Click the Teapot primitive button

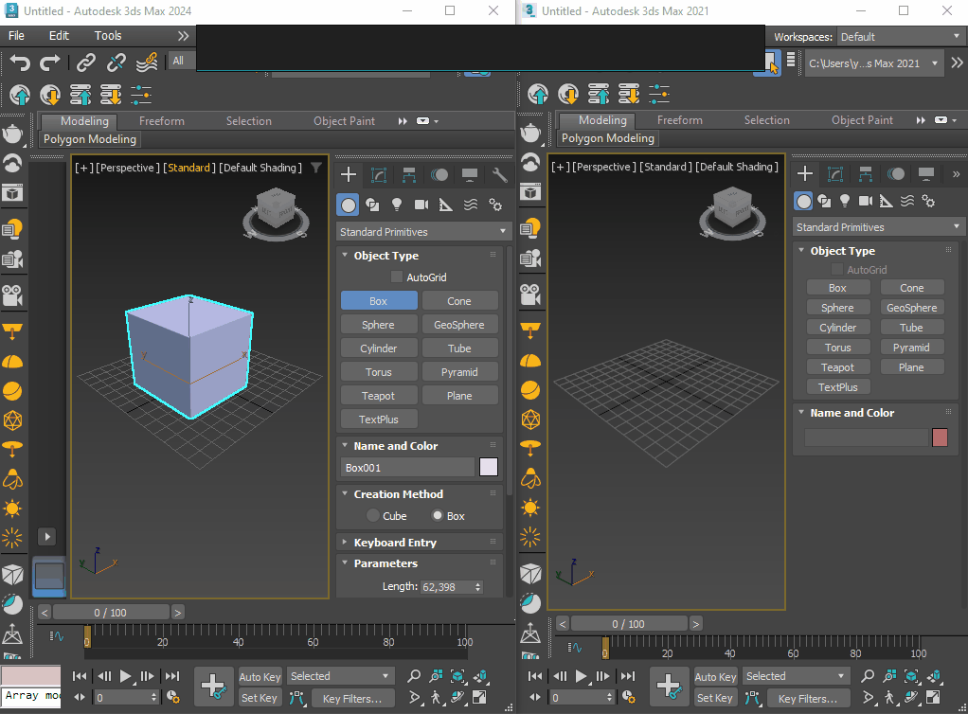(x=378, y=395)
